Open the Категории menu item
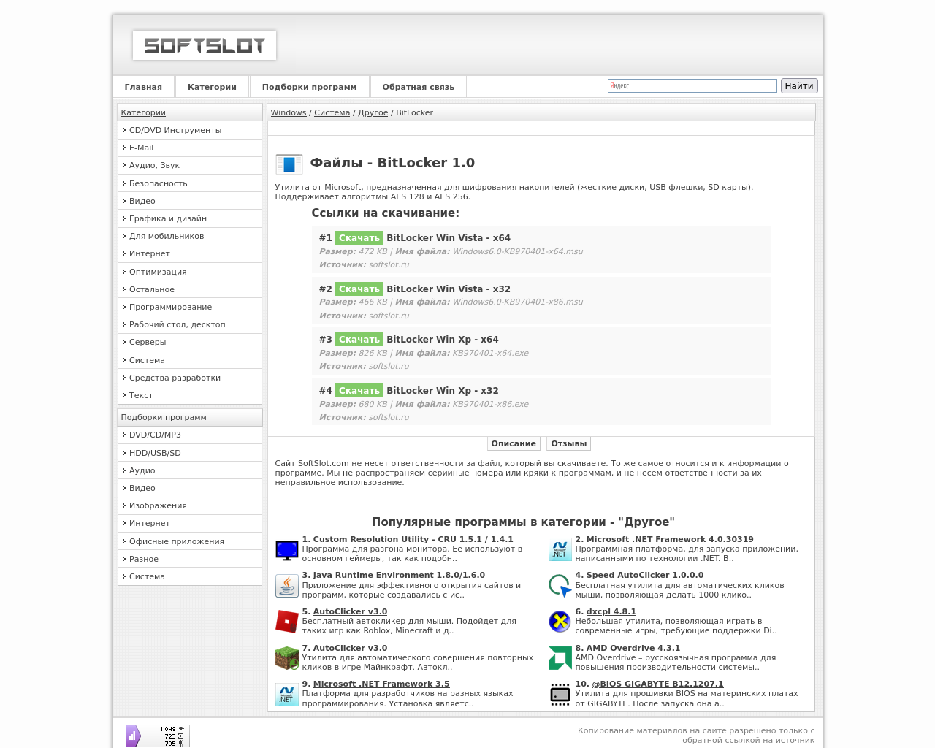Screen dimensions: 935x748 tap(212, 87)
